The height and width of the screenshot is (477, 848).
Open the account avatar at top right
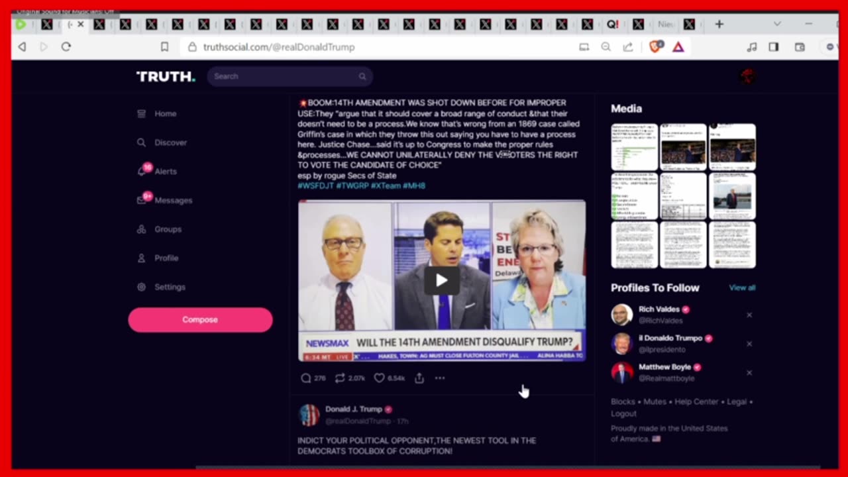click(747, 76)
